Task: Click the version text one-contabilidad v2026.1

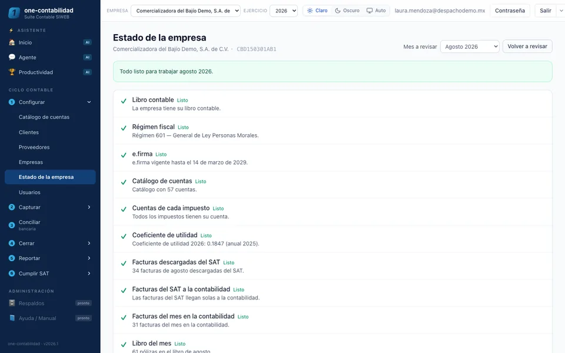Action: (x=33, y=344)
